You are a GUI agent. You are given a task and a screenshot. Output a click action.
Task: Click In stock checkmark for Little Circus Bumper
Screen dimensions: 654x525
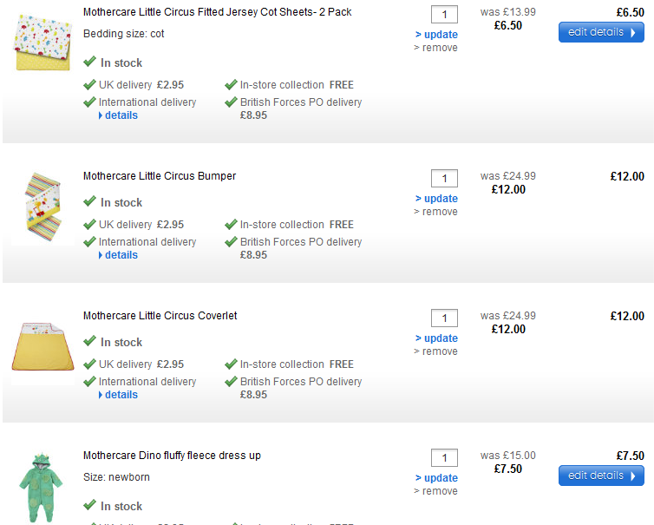tap(89, 202)
